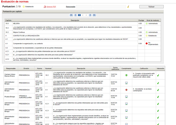This screenshot has height=125, width=176.
Task: Click the División column header
Action: click(x=26, y=68)
